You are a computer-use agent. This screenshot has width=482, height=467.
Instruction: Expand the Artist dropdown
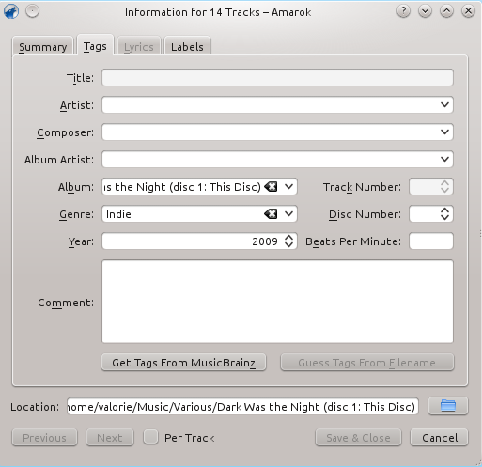tap(444, 104)
